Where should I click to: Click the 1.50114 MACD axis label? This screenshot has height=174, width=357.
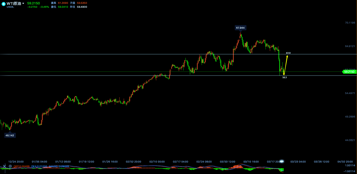(x=350, y=165)
